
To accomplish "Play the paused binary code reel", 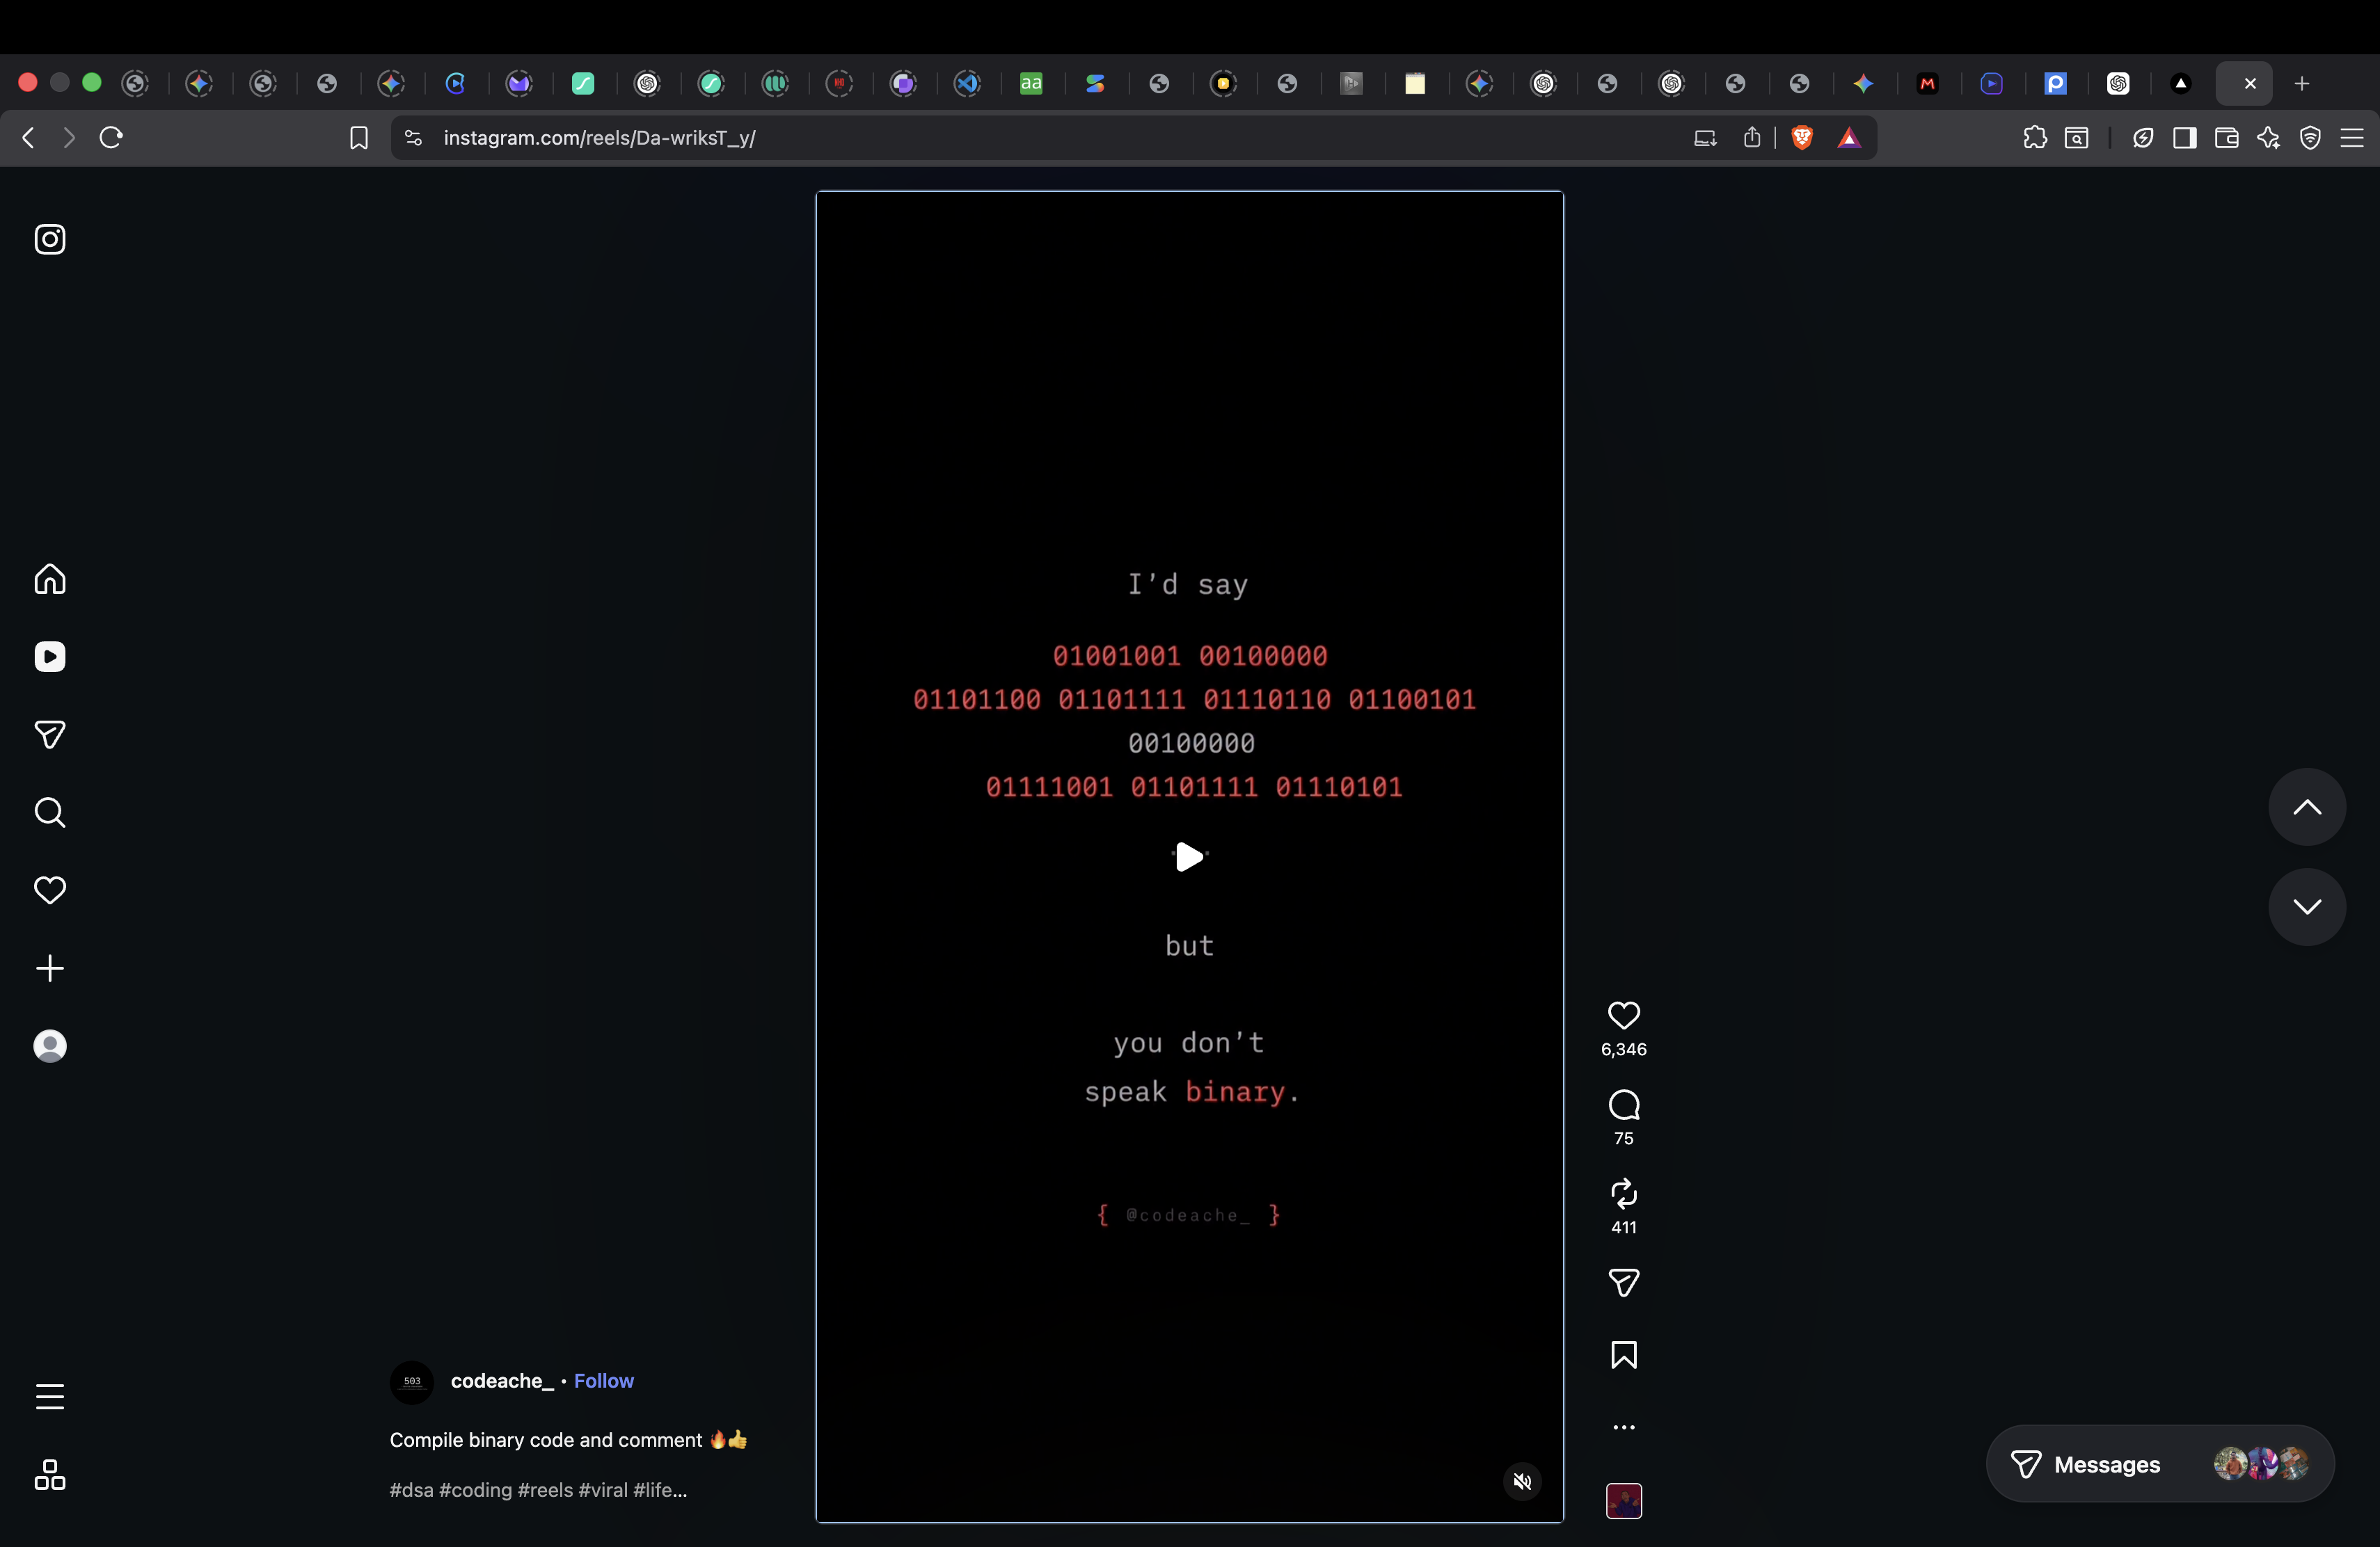I will (x=1188, y=856).
